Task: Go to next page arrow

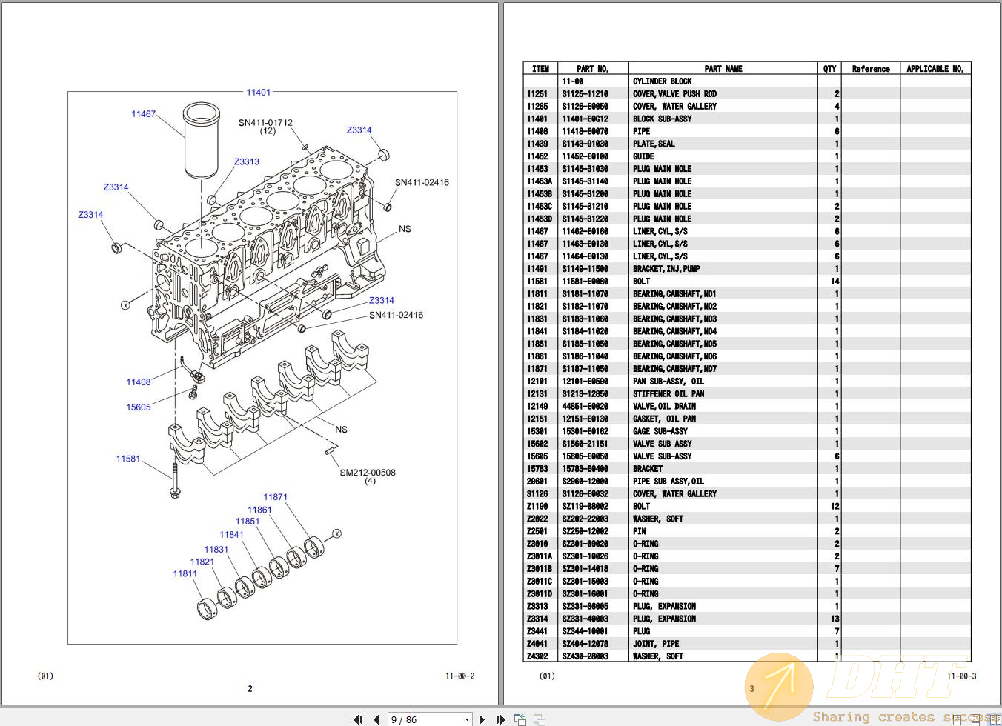Action: (x=482, y=719)
